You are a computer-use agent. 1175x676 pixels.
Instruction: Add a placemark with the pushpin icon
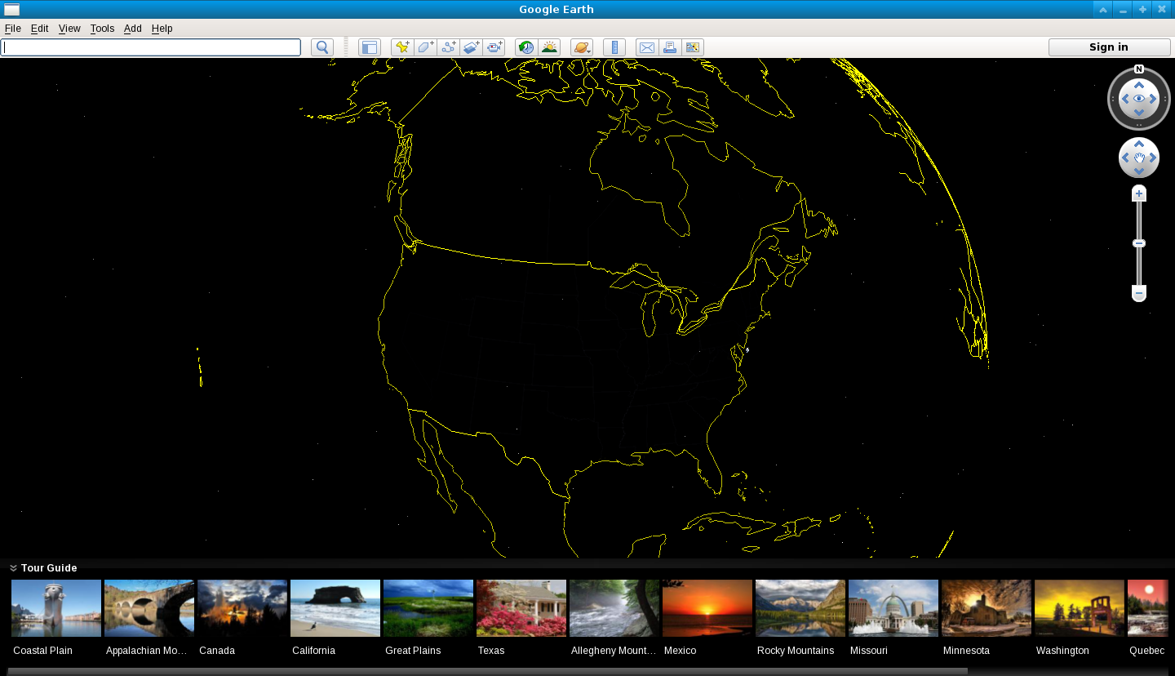coord(402,47)
